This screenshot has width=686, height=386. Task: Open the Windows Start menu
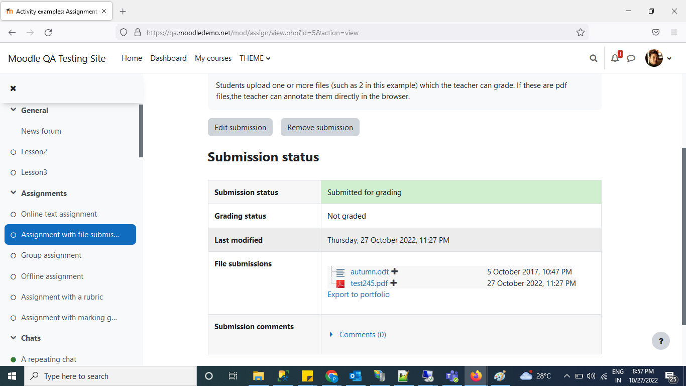[12, 376]
